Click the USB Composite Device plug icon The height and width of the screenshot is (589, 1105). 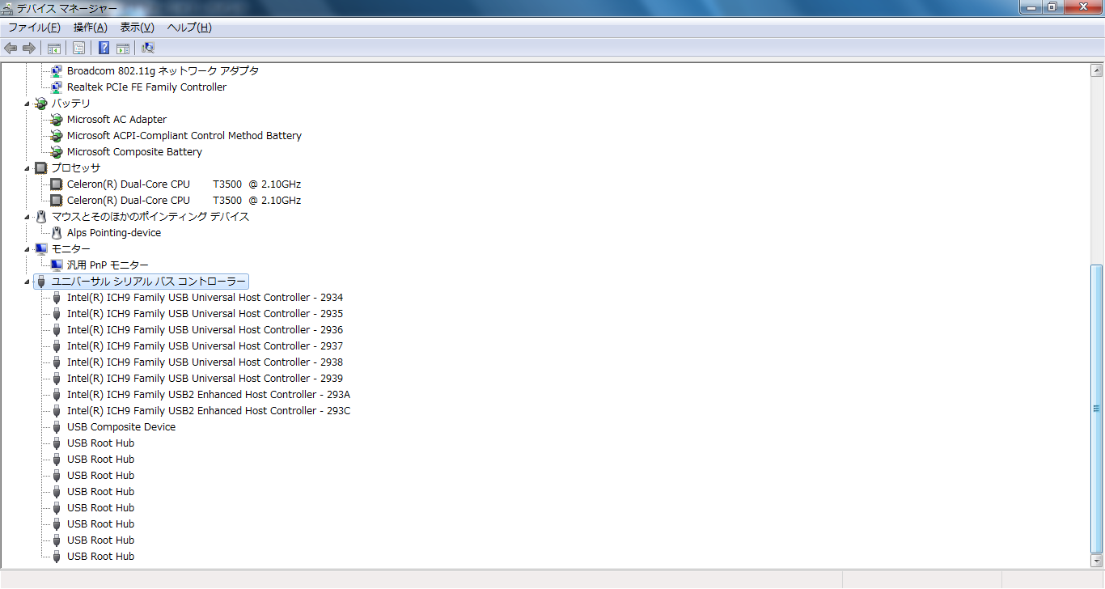tap(57, 426)
